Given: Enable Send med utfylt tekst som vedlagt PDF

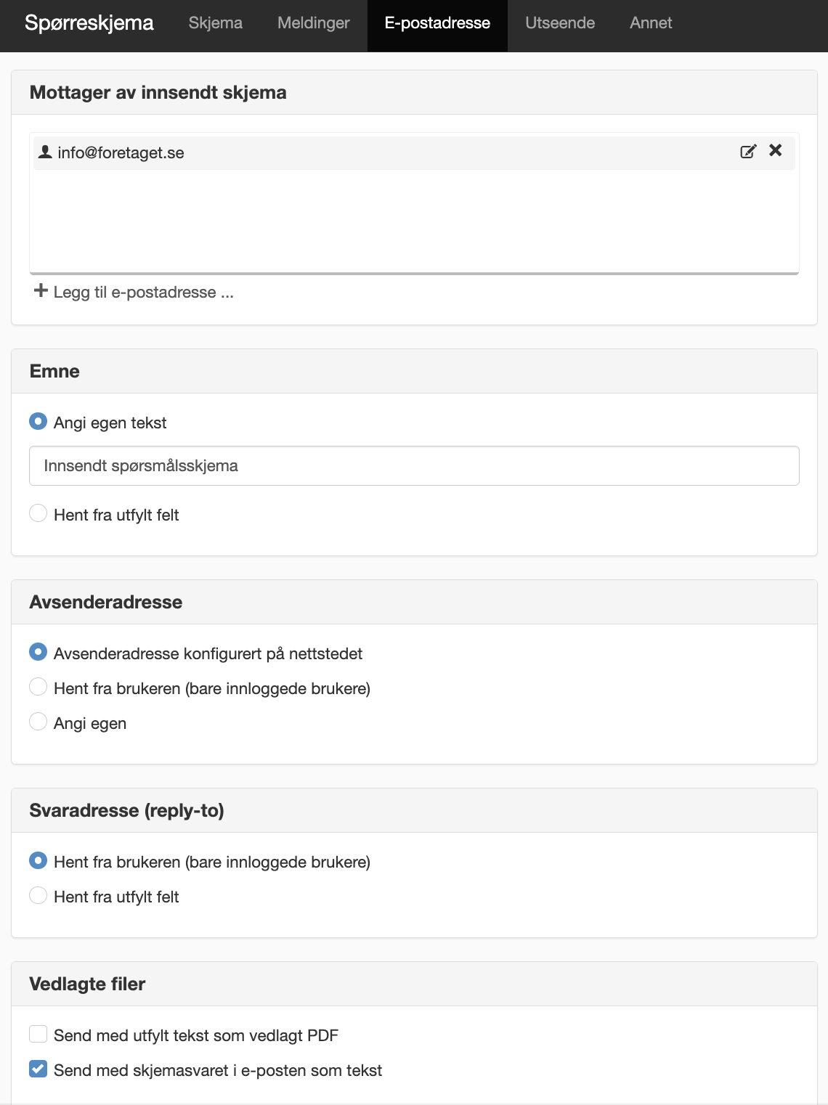Looking at the screenshot, I should pyautogui.click(x=38, y=1034).
